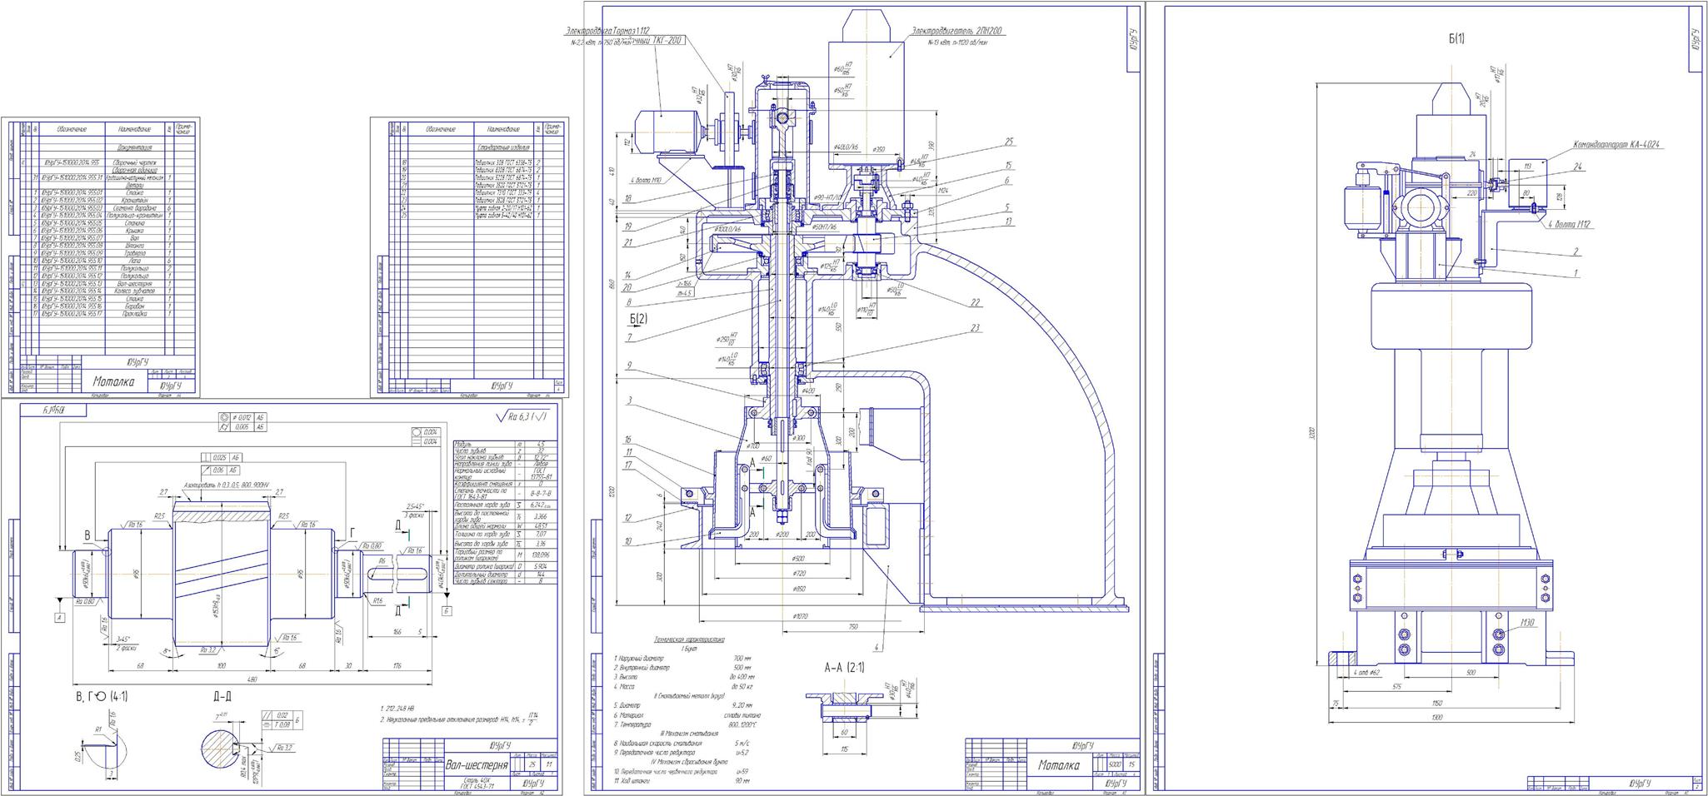This screenshot has width=1708, height=796.
Task: Click the '212..248 HB' hardness note
Action: (x=399, y=709)
